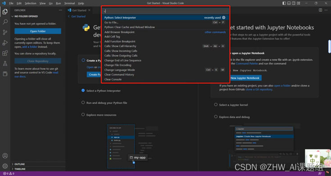Open the Terminal menu

70,3
